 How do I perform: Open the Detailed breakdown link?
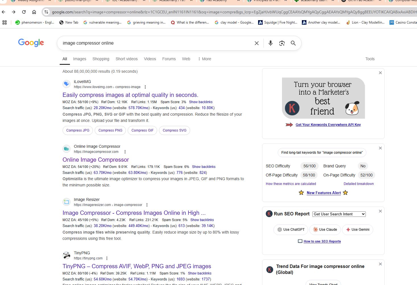click(x=359, y=184)
